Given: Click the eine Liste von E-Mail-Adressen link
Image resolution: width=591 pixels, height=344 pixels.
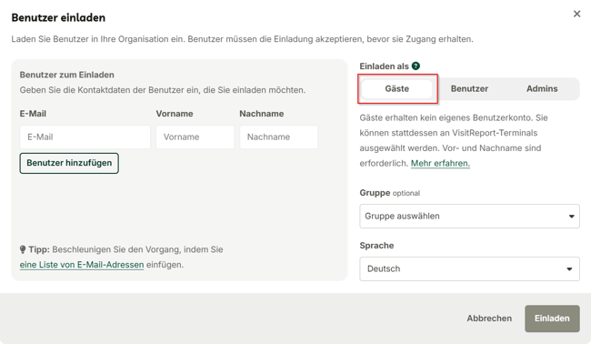Looking at the screenshot, I should pyautogui.click(x=82, y=265).
